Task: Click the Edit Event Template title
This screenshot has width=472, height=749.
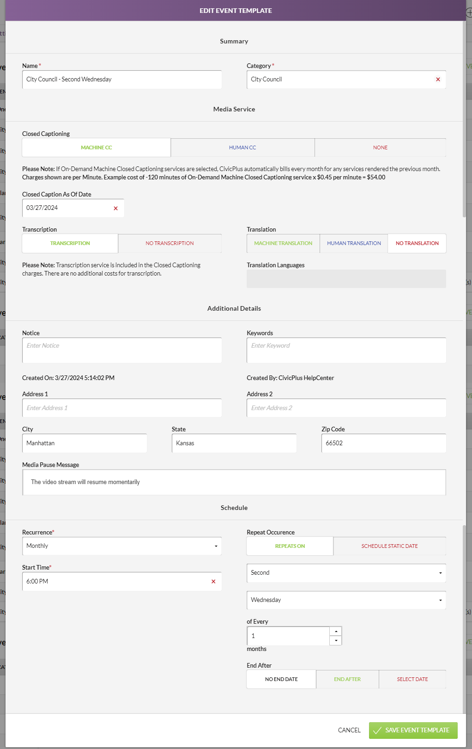Action: pos(236,11)
